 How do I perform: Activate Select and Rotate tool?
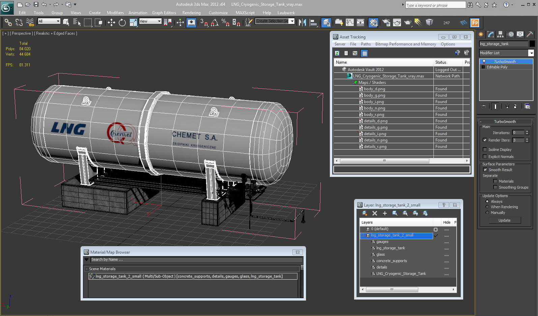[x=122, y=23]
